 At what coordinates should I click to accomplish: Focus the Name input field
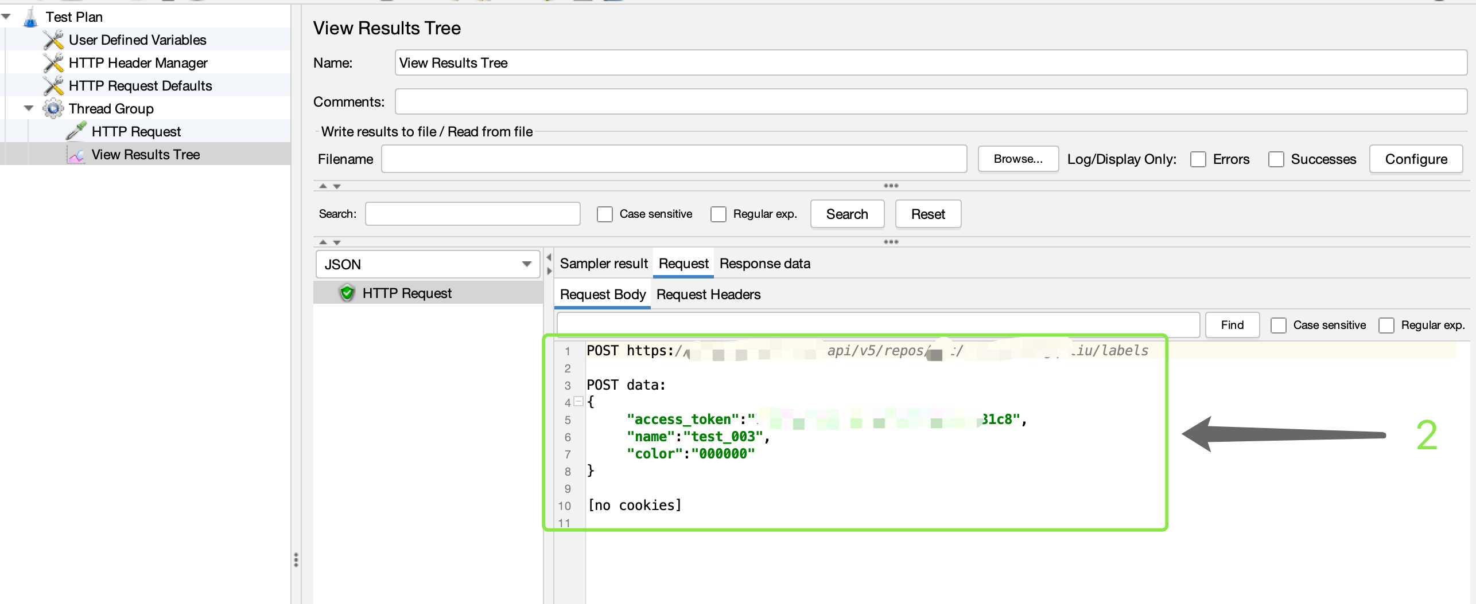click(x=931, y=62)
